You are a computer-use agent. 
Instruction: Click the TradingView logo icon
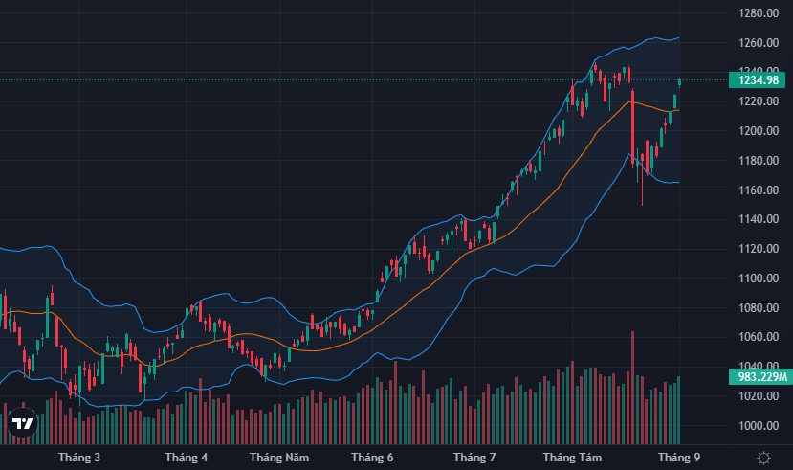tap(21, 423)
